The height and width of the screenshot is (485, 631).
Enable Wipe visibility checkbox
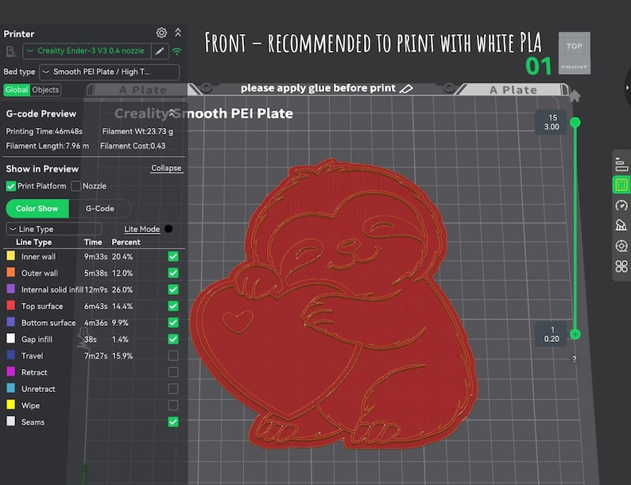(173, 405)
